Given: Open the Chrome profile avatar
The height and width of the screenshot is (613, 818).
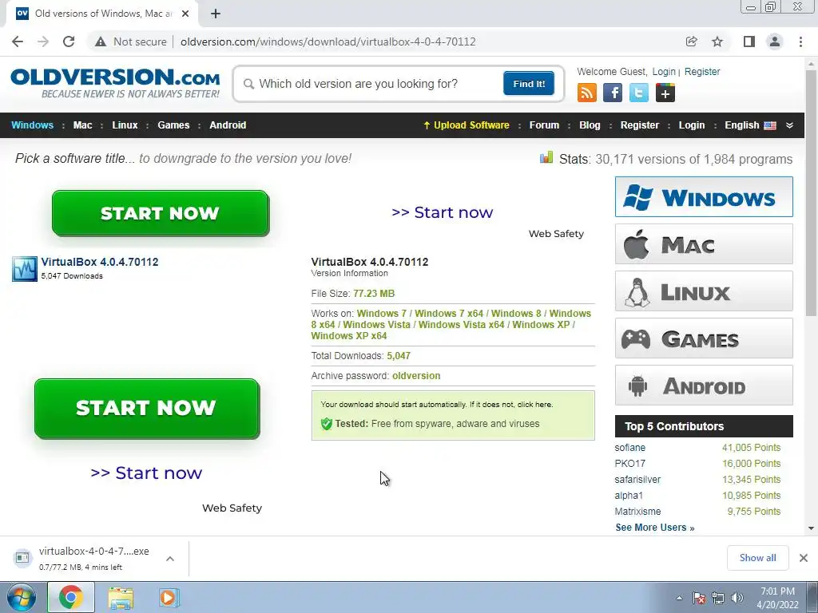Looking at the screenshot, I should (x=775, y=42).
